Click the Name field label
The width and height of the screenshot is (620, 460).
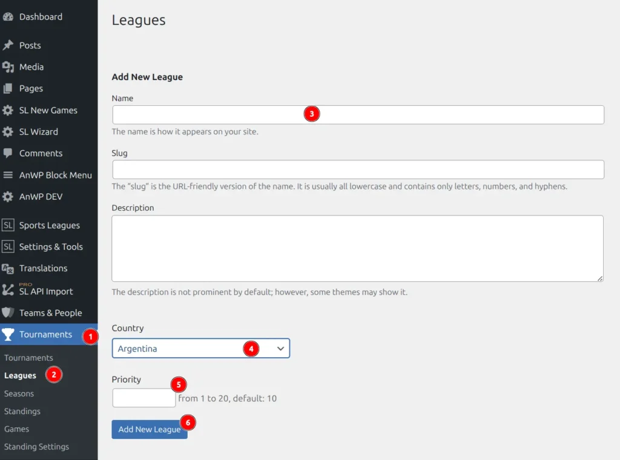point(122,99)
